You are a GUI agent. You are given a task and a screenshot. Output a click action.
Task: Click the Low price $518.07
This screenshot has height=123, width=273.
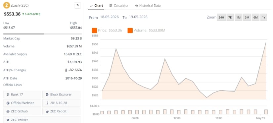(9, 28)
